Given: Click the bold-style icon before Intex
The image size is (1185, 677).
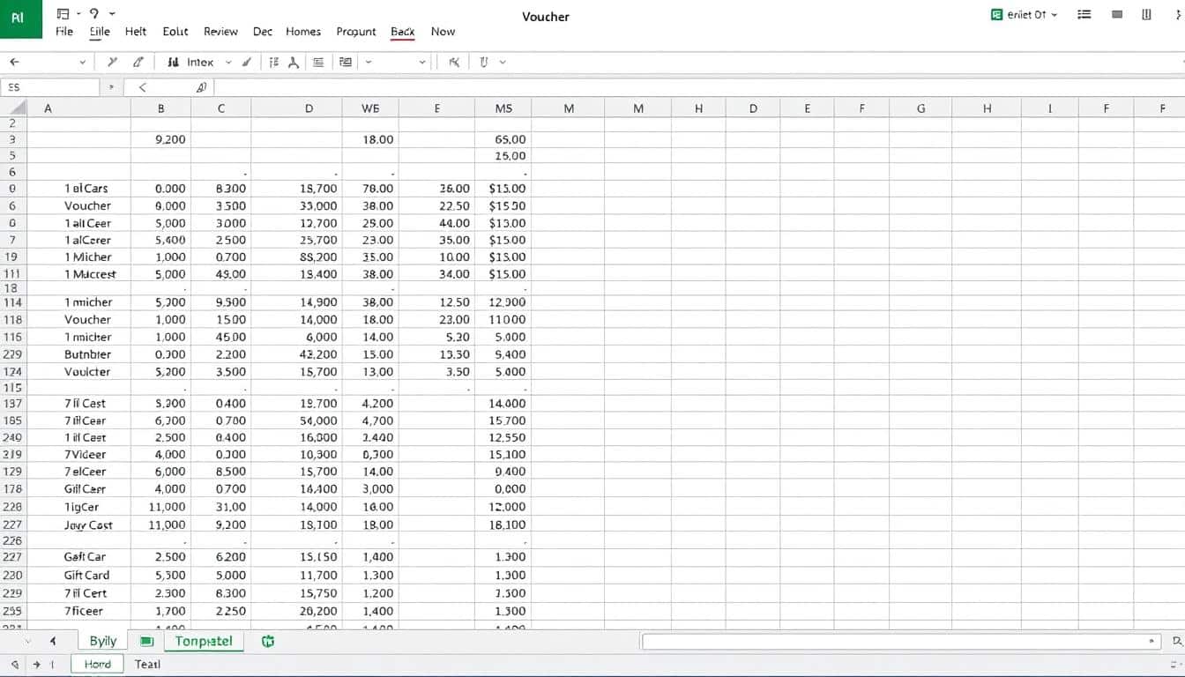Looking at the screenshot, I should [173, 62].
